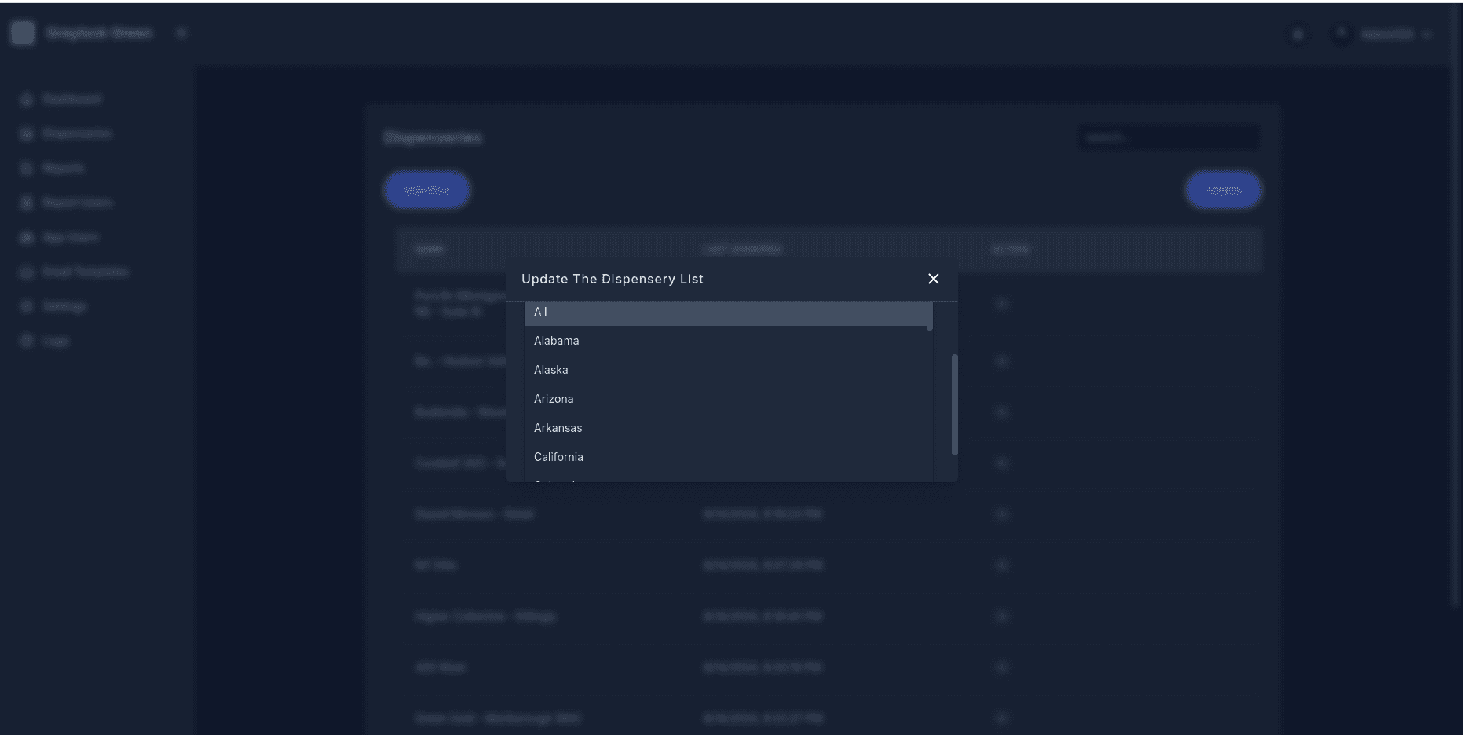Click the dialog's vertical scrollbar thumb
The height and width of the screenshot is (735, 1463).
point(955,404)
